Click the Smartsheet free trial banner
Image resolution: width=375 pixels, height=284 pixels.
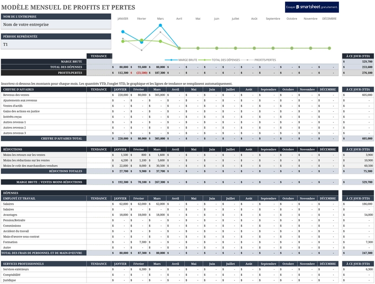click(312, 7)
